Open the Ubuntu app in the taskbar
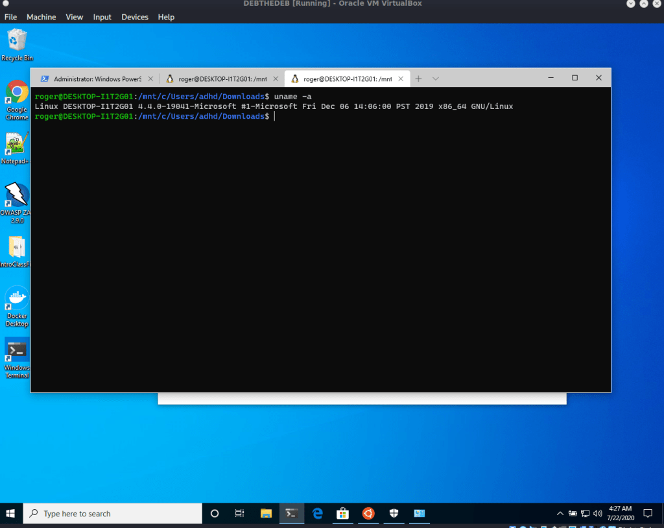 pyautogui.click(x=368, y=513)
